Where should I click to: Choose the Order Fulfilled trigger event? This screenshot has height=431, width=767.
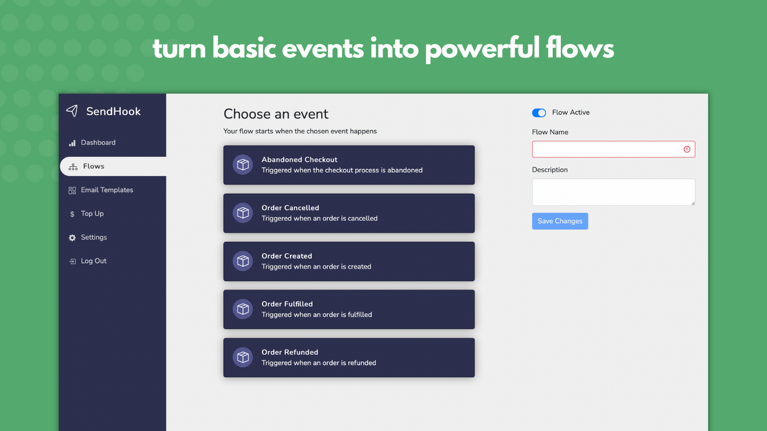(x=349, y=309)
